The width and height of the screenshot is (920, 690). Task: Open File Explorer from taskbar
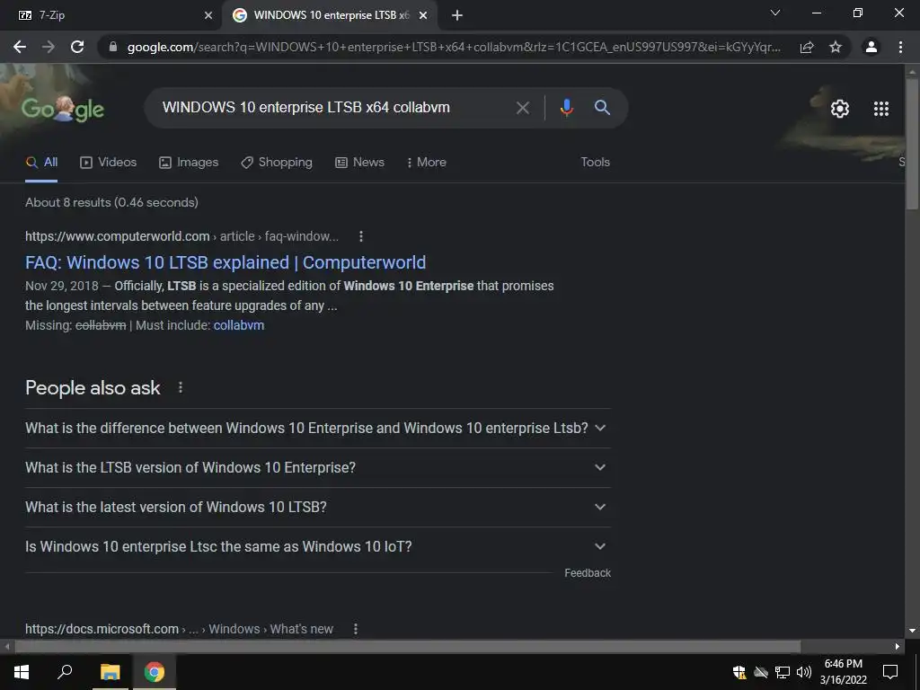111,672
